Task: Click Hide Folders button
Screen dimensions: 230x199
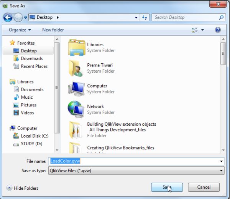Action: pos(22,188)
